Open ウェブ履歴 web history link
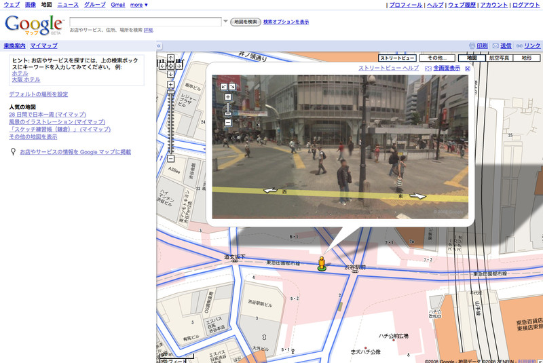Viewport: 543px width, 363px height. point(462,5)
